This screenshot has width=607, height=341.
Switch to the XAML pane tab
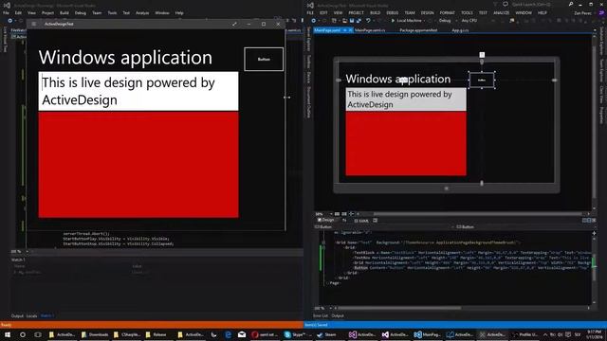coord(361,221)
